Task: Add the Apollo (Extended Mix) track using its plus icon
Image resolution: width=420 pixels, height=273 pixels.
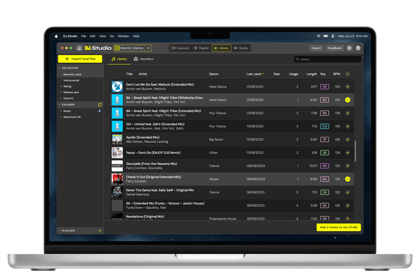Action: [x=348, y=140]
